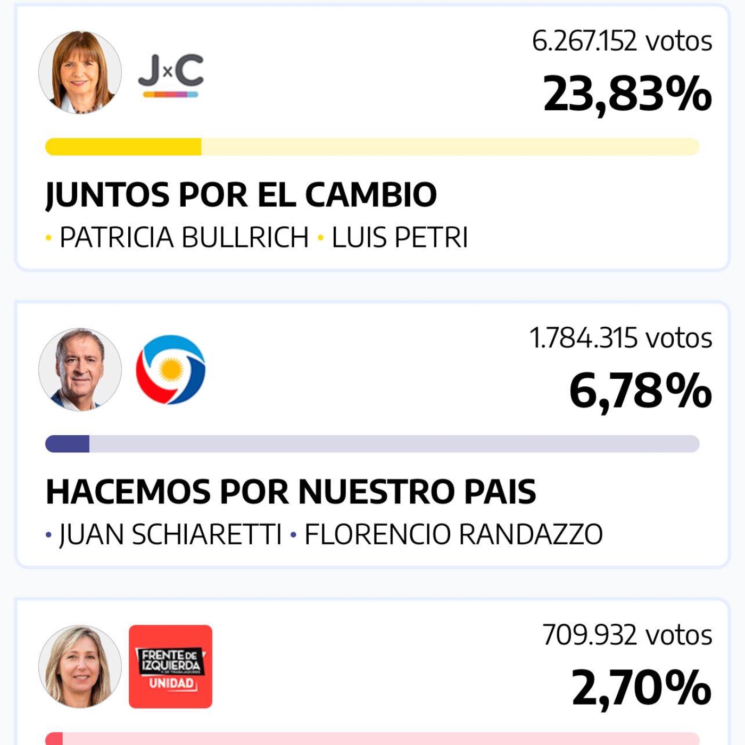Click the PATRICIA BULLRICH name

tap(184, 237)
